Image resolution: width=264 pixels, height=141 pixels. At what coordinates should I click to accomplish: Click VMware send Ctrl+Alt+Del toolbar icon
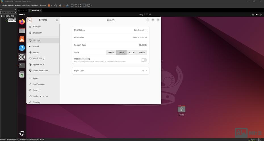click(55, 6)
